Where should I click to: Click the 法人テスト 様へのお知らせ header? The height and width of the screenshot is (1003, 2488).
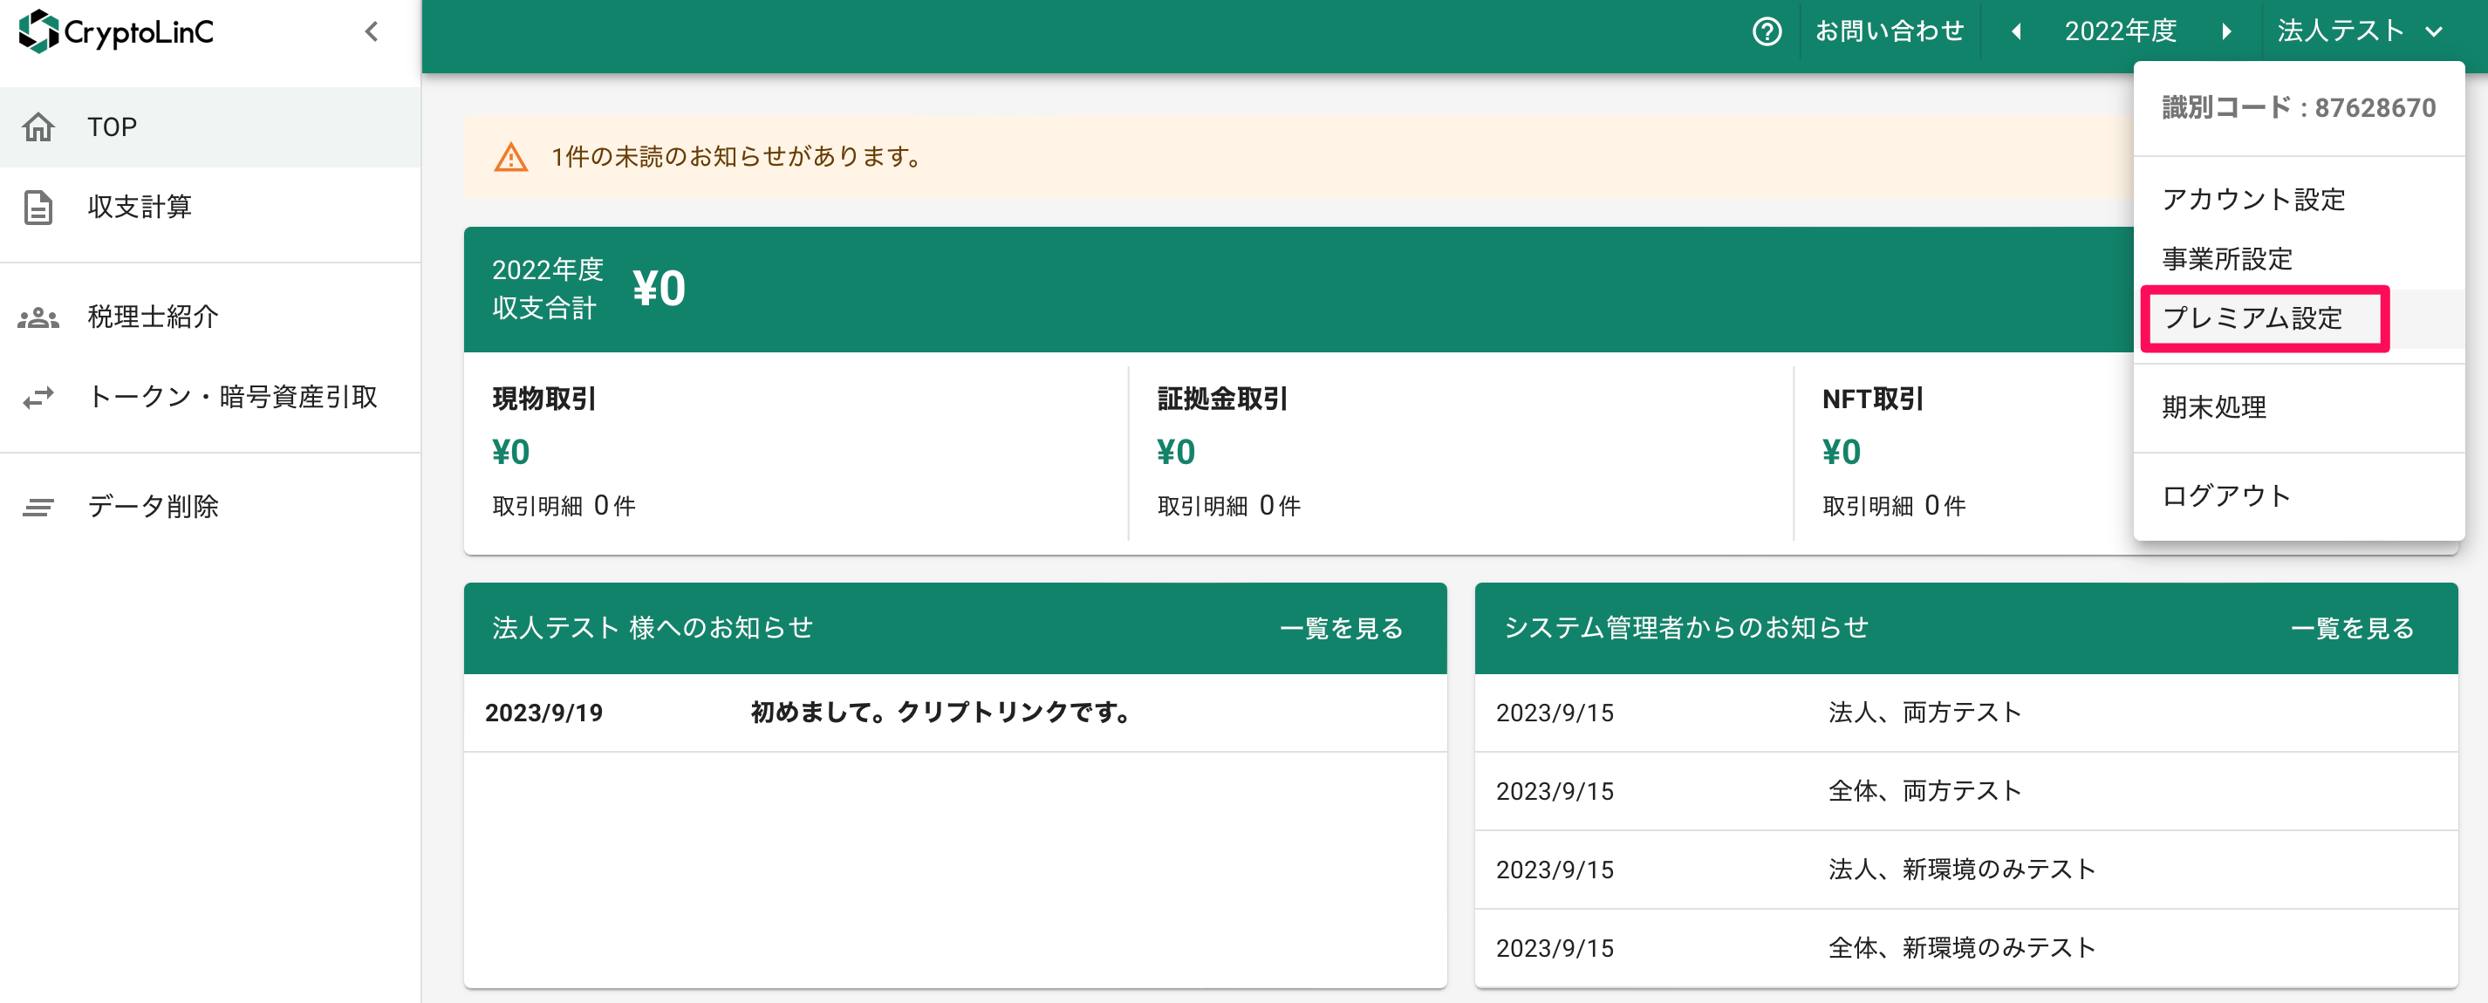click(x=653, y=629)
